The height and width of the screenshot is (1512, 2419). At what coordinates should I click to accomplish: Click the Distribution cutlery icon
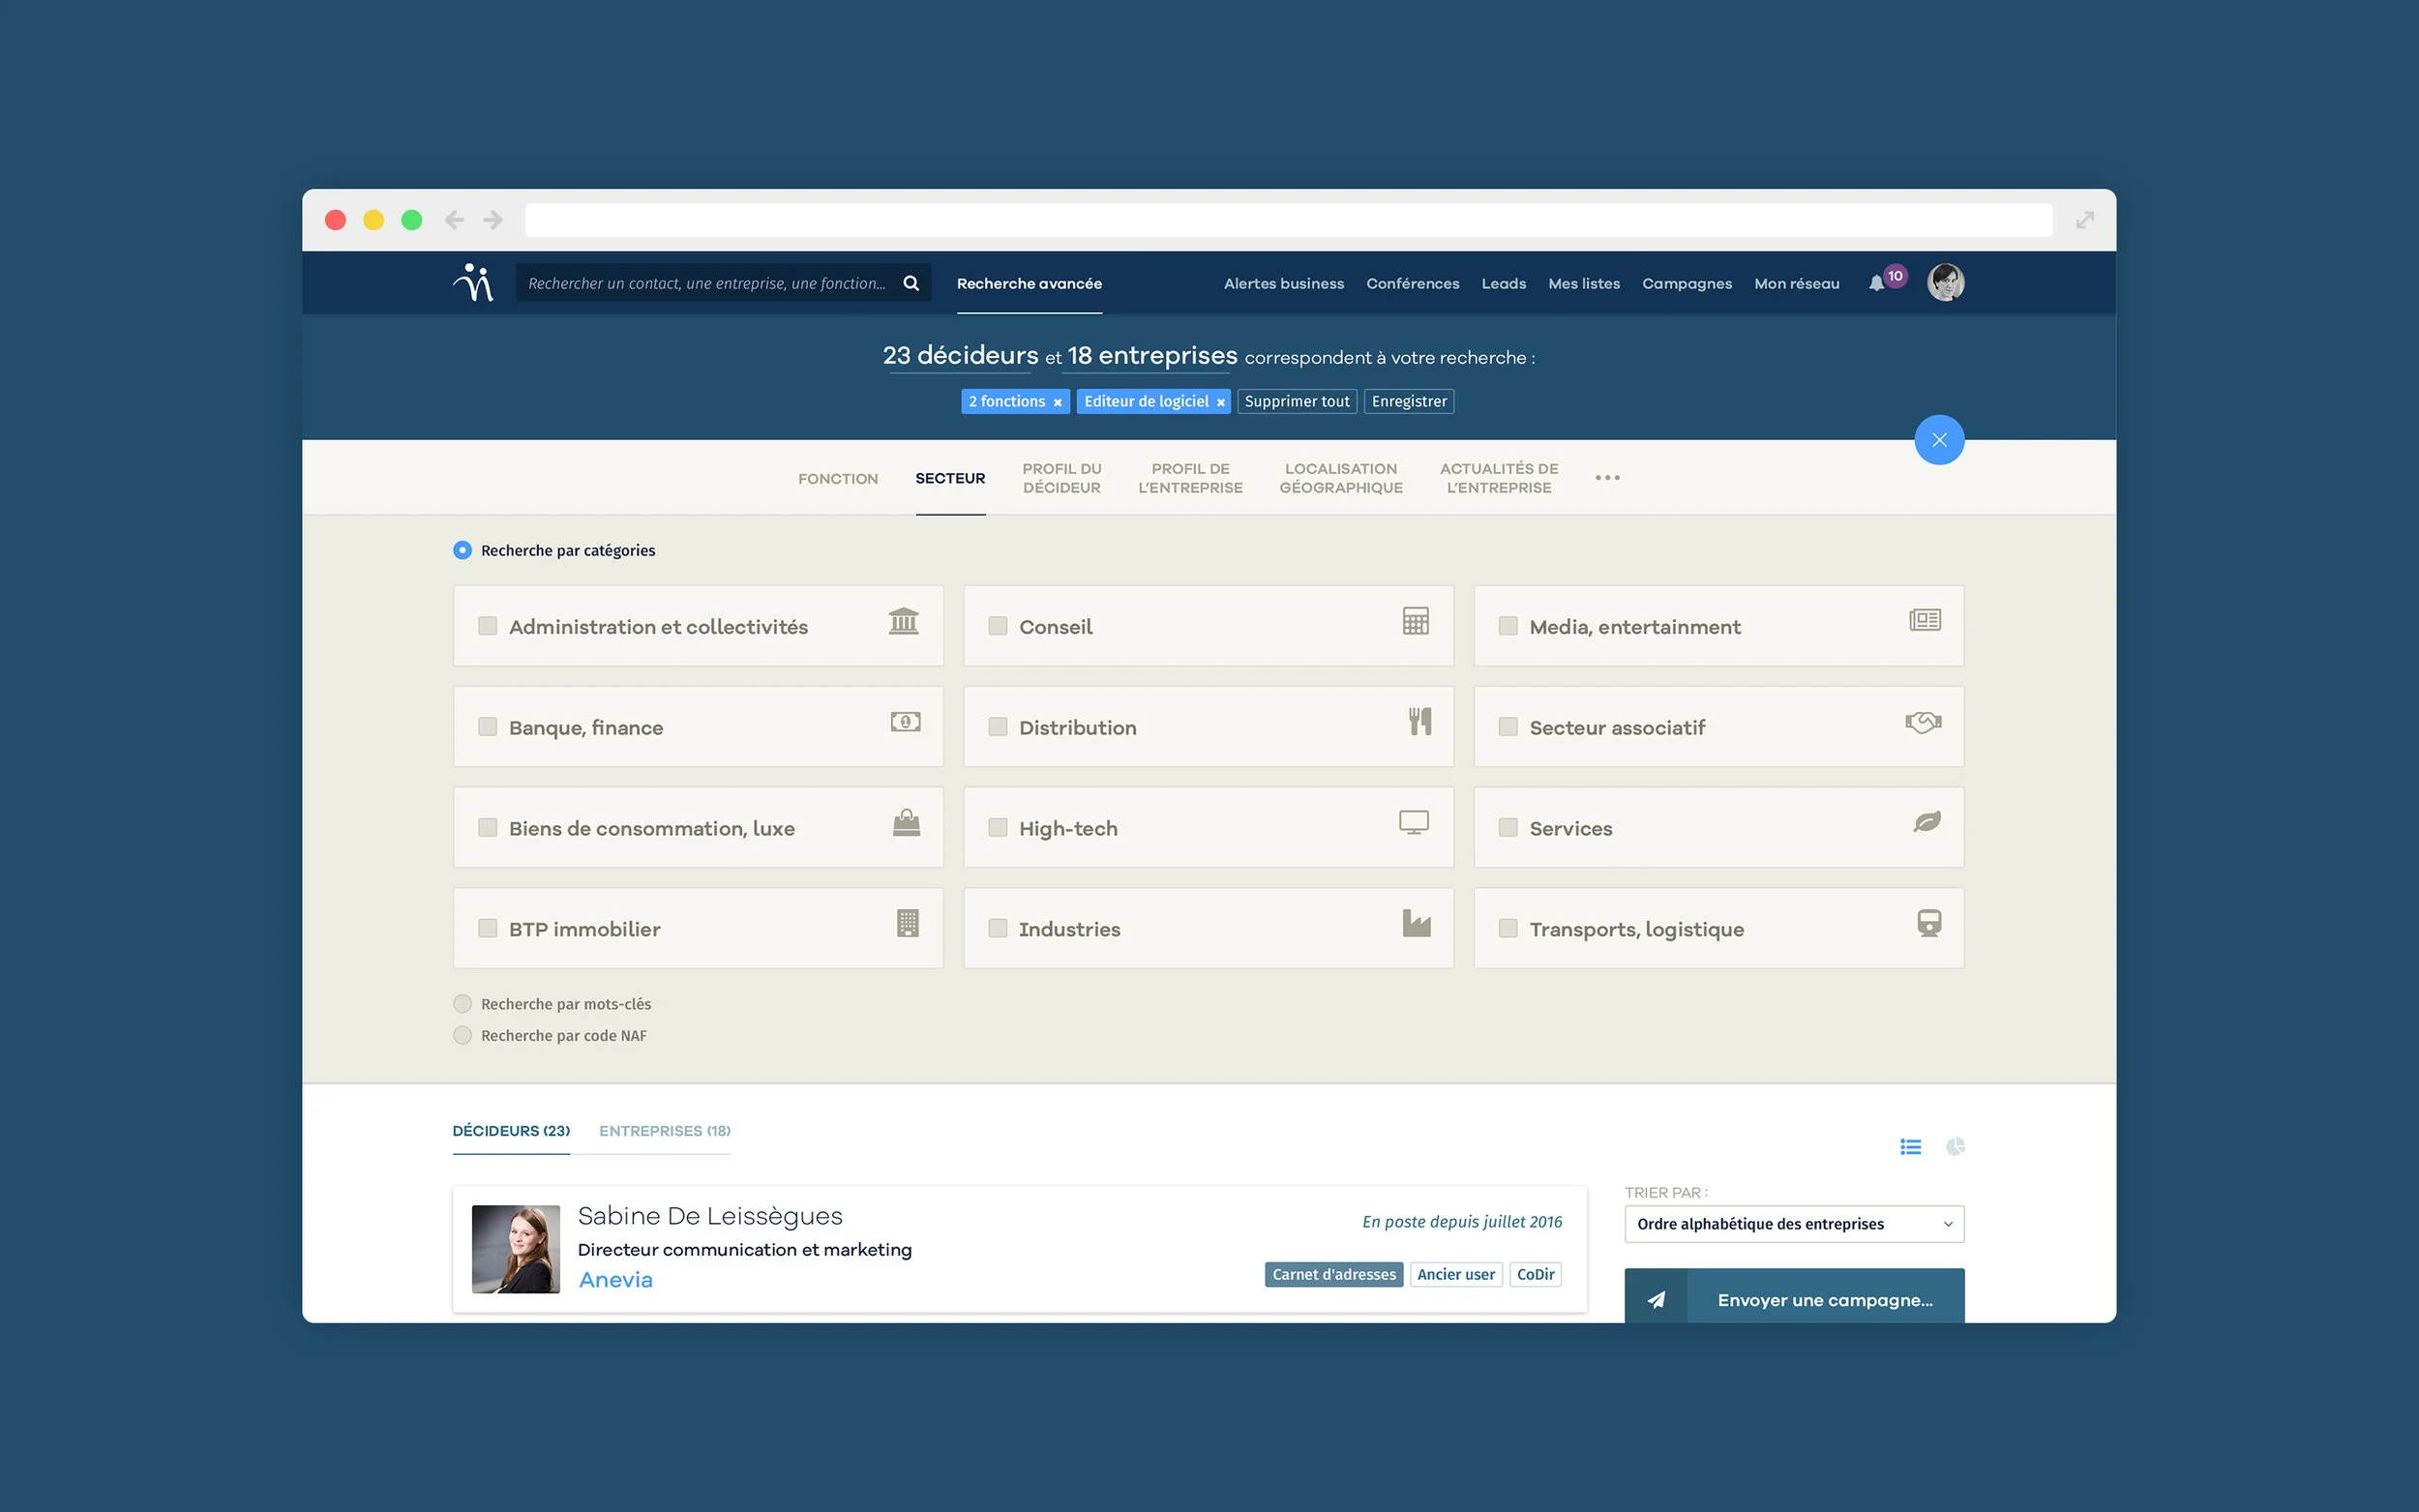point(1420,721)
